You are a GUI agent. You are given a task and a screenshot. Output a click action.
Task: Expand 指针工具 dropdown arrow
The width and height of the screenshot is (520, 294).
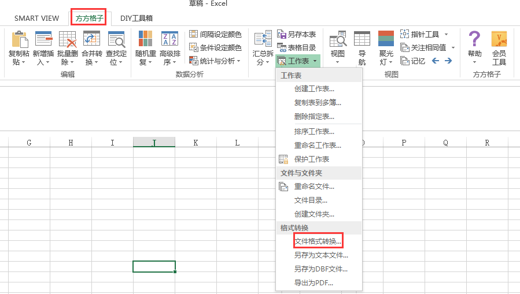click(x=446, y=35)
